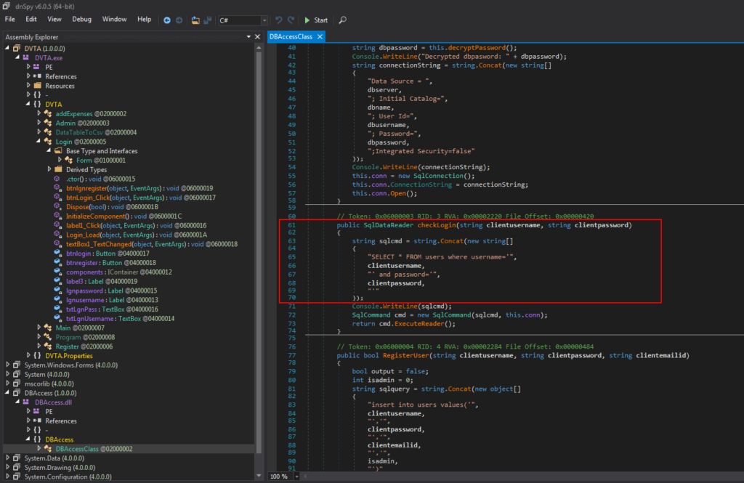744x483 pixels.
Task: Open the search window using the magnifier icon
Action: pyautogui.click(x=341, y=20)
